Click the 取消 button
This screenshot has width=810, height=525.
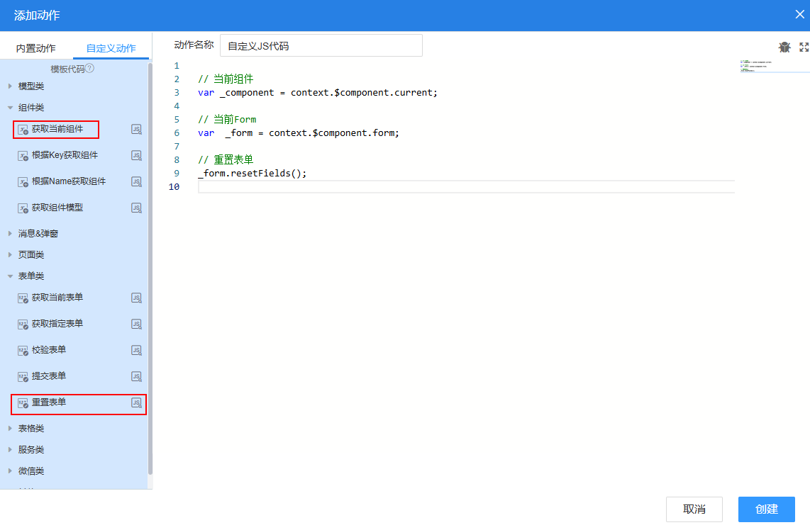694,509
